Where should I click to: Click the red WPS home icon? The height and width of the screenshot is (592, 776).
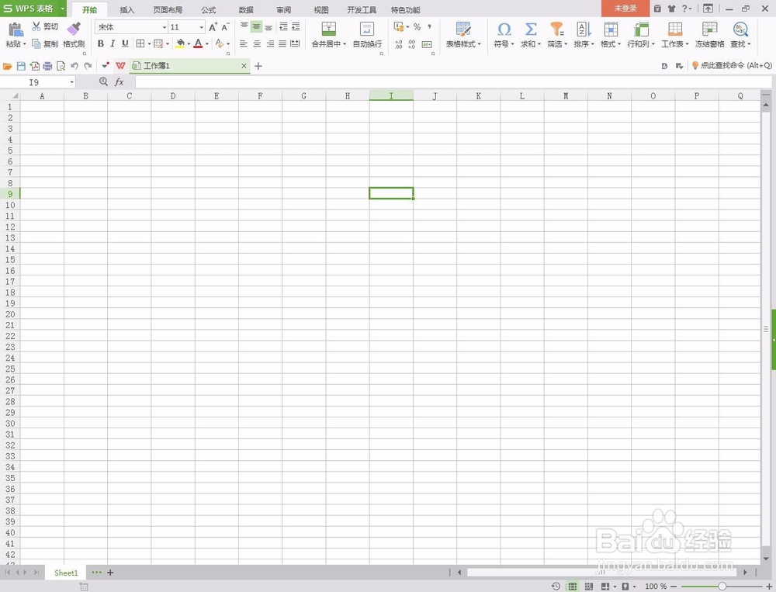(x=120, y=66)
